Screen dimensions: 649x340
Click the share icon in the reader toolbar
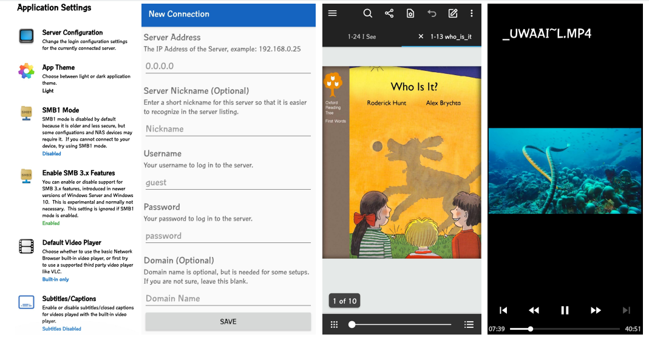tap(389, 13)
